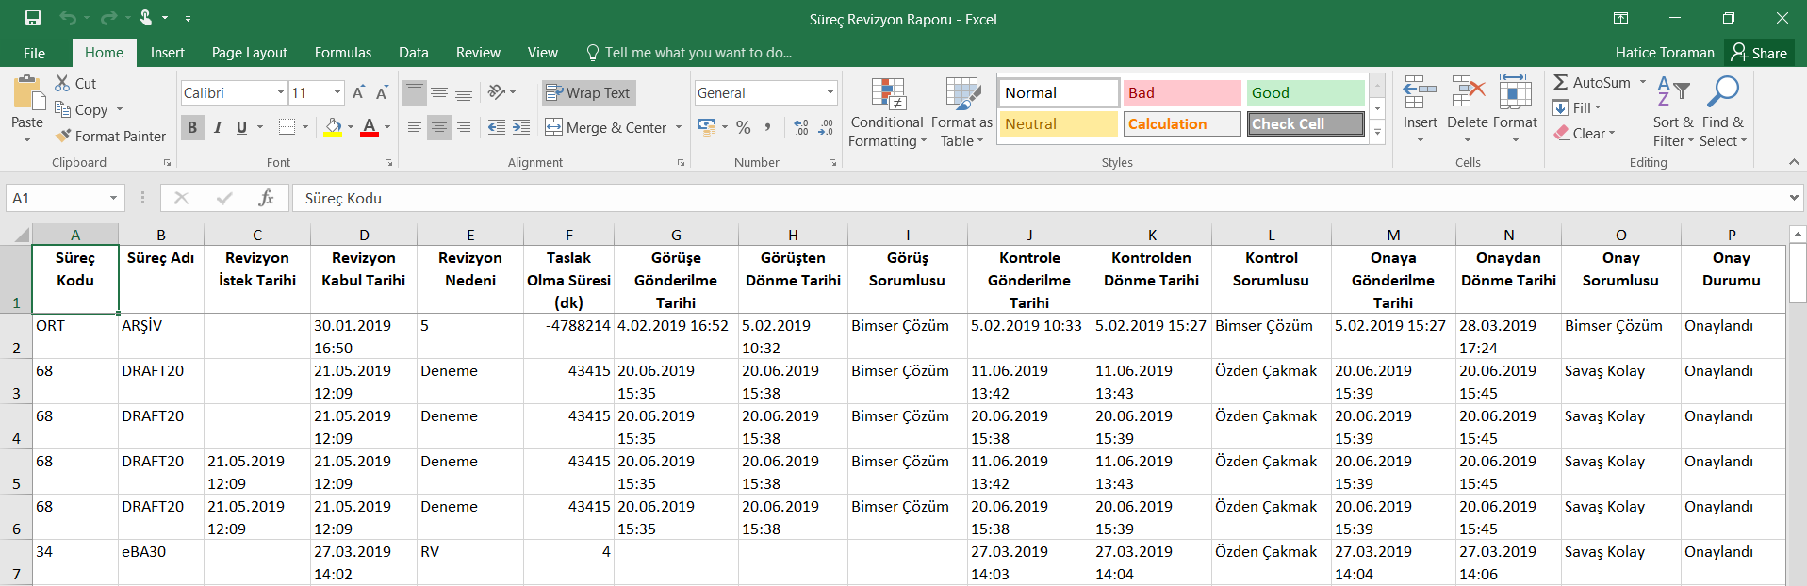Click the Increase Font Size icon
Screen dimensions: 1807x586
point(358,92)
